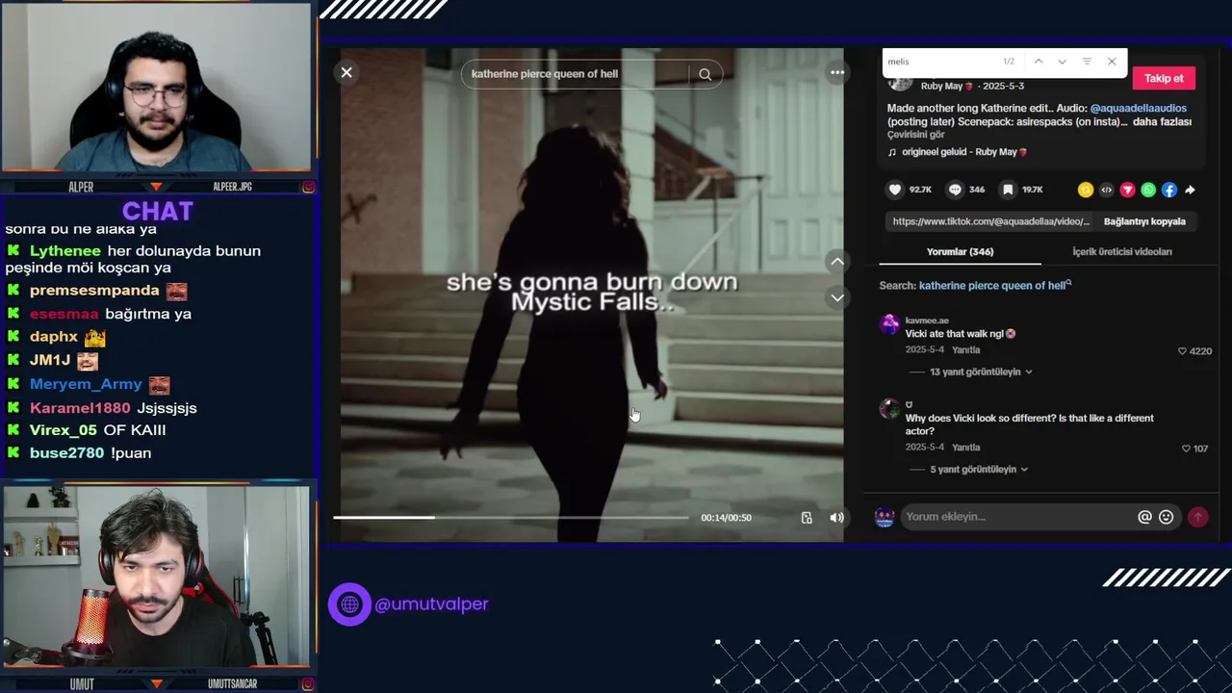Image resolution: width=1232 pixels, height=693 pixels.
Task: Go to previous video with up arrow
Action: (x=837, y=261)
